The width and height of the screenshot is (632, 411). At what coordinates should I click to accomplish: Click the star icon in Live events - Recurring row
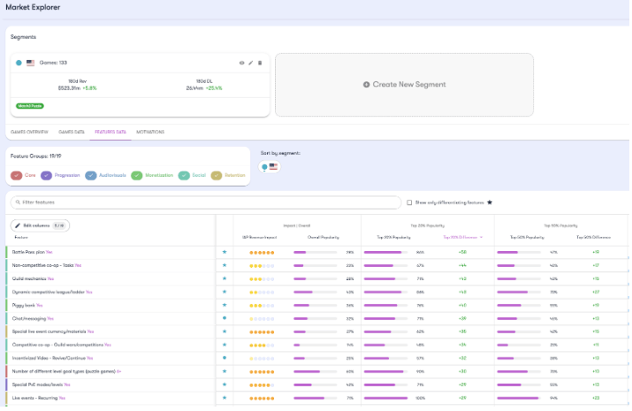pos(225,398)
